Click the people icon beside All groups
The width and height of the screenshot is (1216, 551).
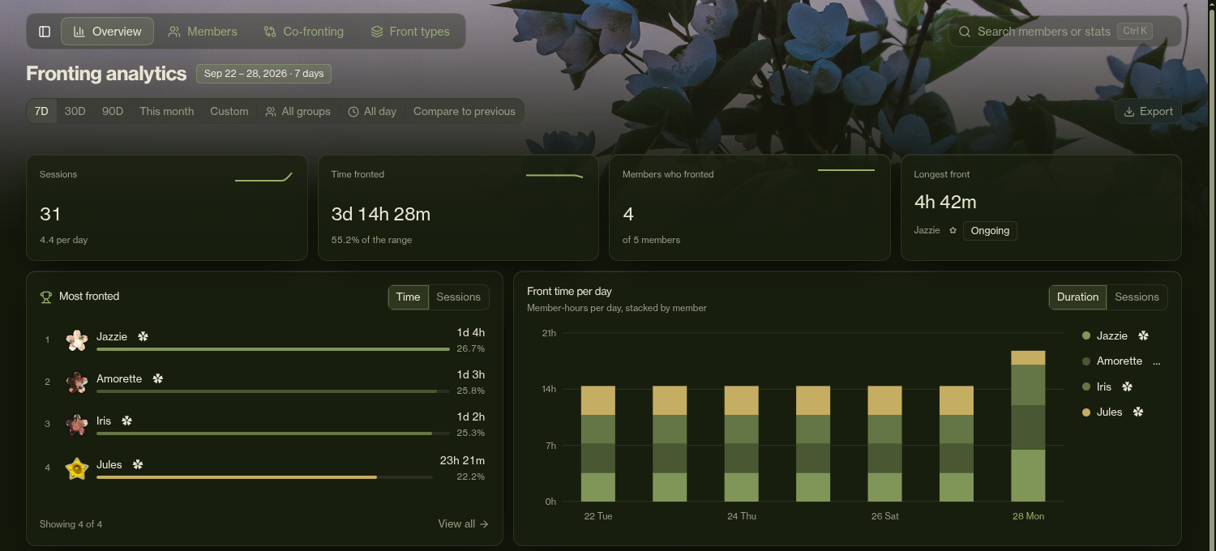[x=271, y=112]
